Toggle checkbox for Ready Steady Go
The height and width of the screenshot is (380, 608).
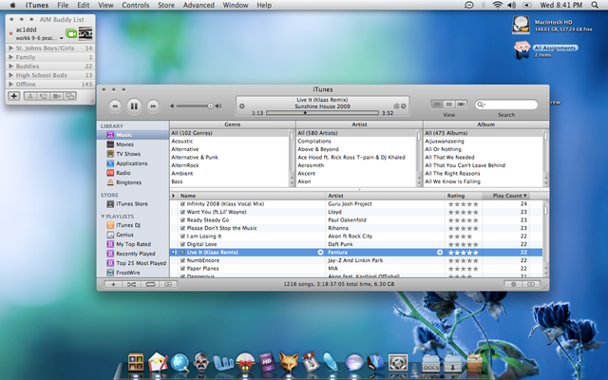click(182, 219)
